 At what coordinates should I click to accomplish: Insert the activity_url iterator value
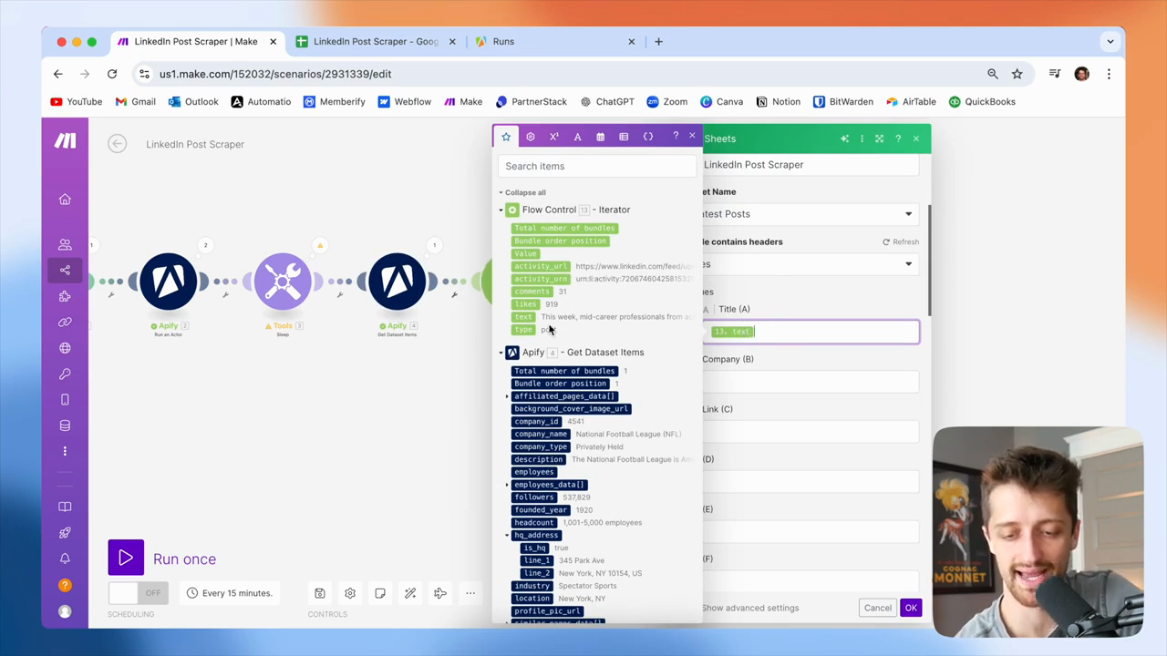(541, 266)
